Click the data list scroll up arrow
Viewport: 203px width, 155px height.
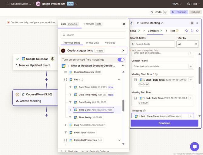[x=123, y=72]
